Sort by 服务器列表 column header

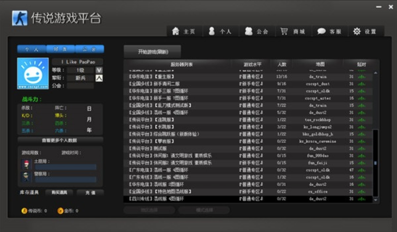[x=182, y=65]
